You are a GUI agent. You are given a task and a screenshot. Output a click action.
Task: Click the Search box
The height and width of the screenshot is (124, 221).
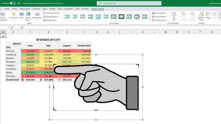[x=129, y=3]
